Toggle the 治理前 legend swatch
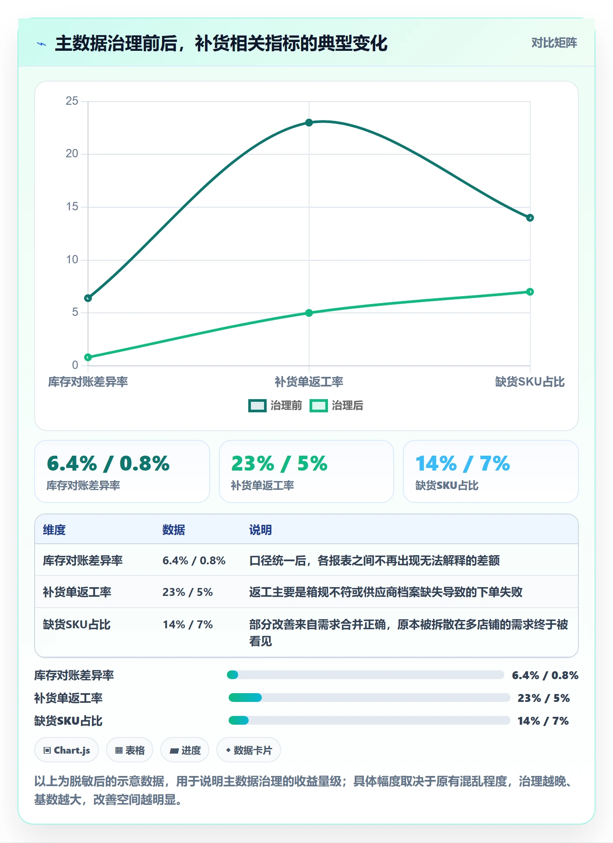 tap(257, 406)
